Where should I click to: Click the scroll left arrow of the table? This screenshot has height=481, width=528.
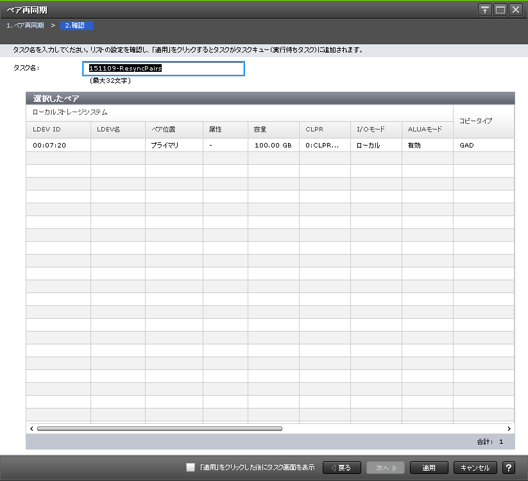(31, 428)
